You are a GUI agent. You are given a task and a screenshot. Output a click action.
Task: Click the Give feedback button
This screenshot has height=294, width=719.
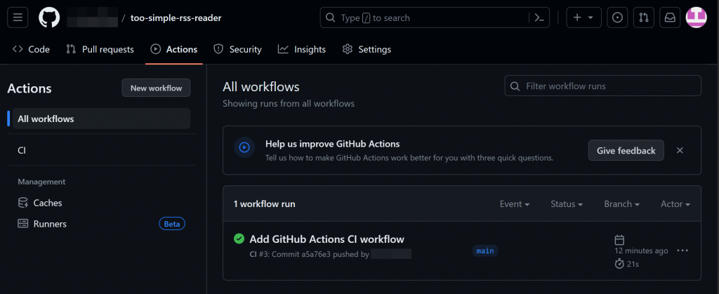(626, 150)
